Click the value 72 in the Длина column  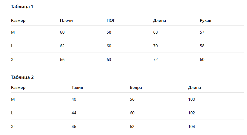click(x=156, y=60)
